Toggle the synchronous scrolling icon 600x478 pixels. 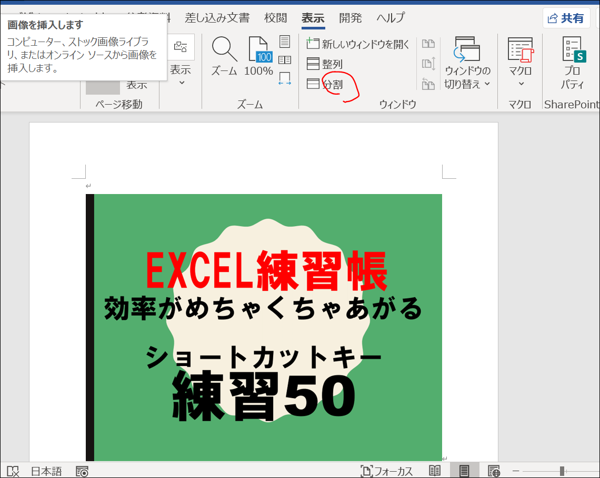click(428, 64)
